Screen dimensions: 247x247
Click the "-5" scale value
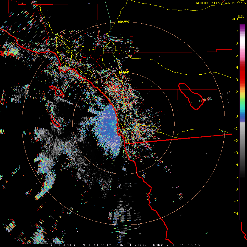click(x=236, y=177)
